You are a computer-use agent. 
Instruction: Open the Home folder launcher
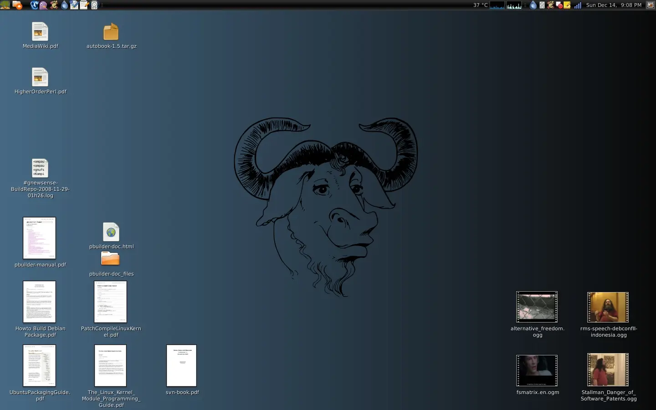[x=17, y=5]
